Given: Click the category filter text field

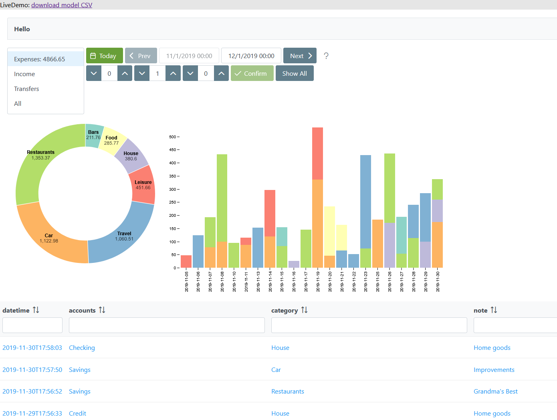Looking at the screenshot, I should (369, 325).
